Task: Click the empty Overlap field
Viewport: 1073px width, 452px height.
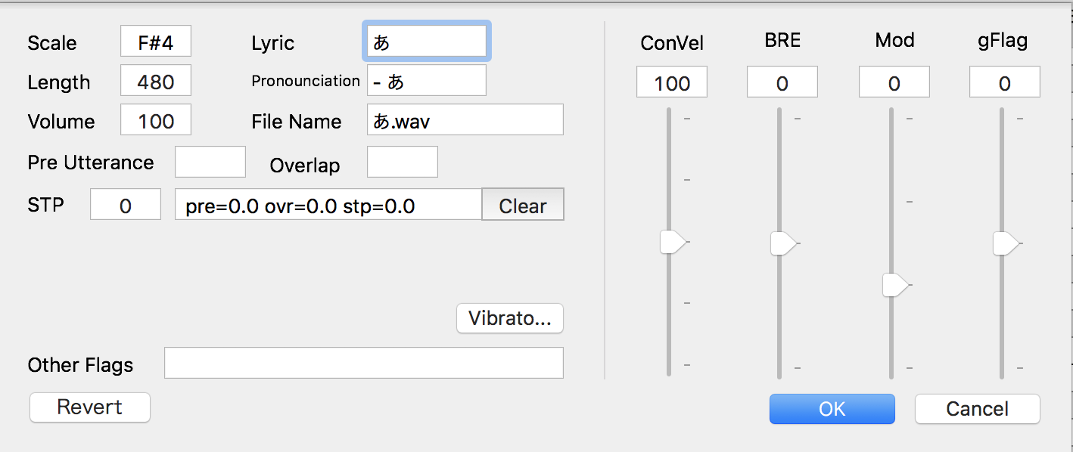Action: click(402, 163)
